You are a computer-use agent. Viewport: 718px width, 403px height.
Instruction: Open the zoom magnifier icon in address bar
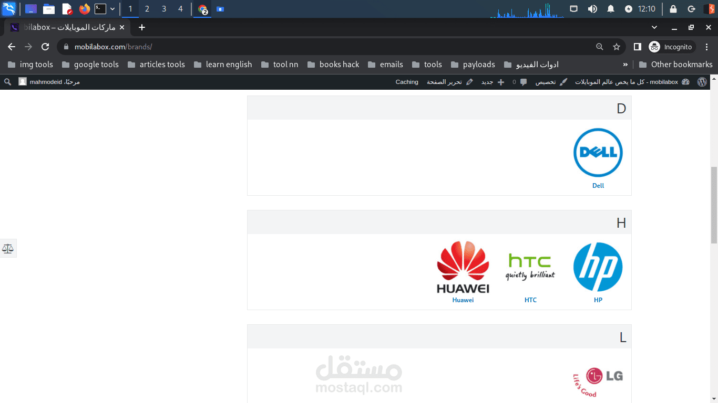click(600, 47)
